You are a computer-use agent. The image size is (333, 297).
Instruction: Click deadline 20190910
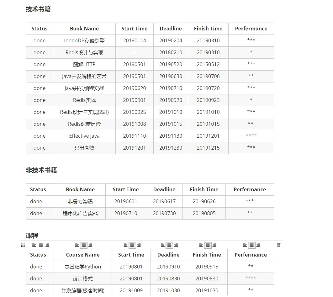(x=168, y=267)
